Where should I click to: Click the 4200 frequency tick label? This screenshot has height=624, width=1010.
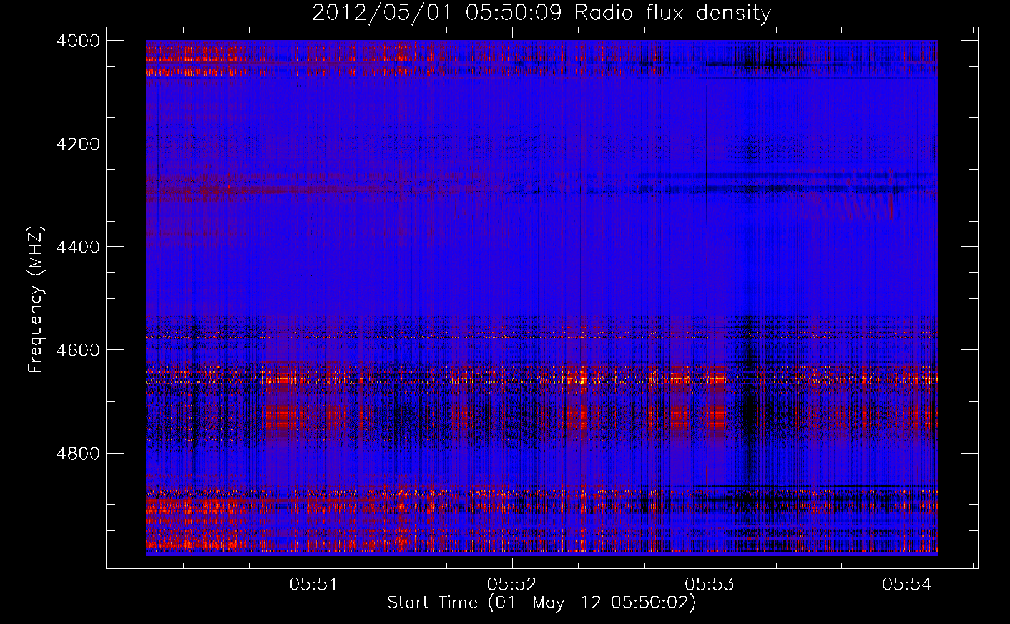pos(78,144)
